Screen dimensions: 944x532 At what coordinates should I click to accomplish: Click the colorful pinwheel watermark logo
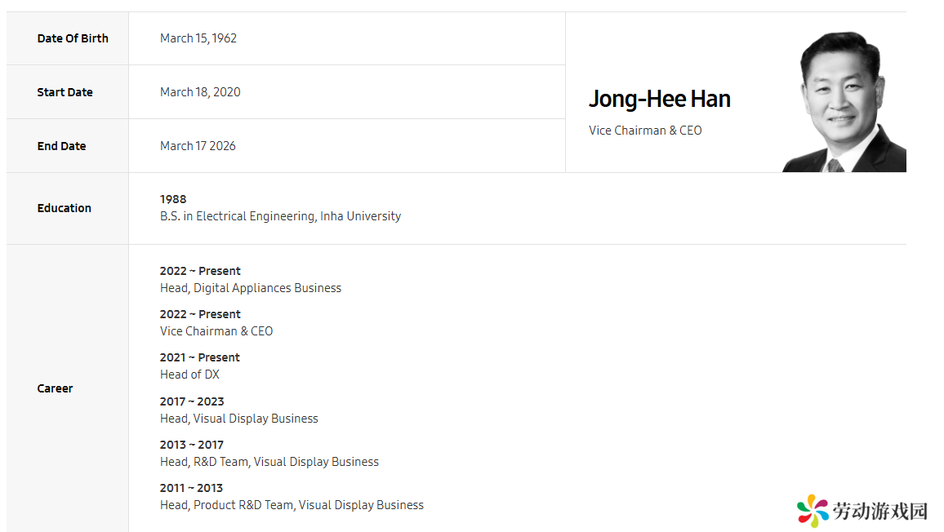[813, 511]
